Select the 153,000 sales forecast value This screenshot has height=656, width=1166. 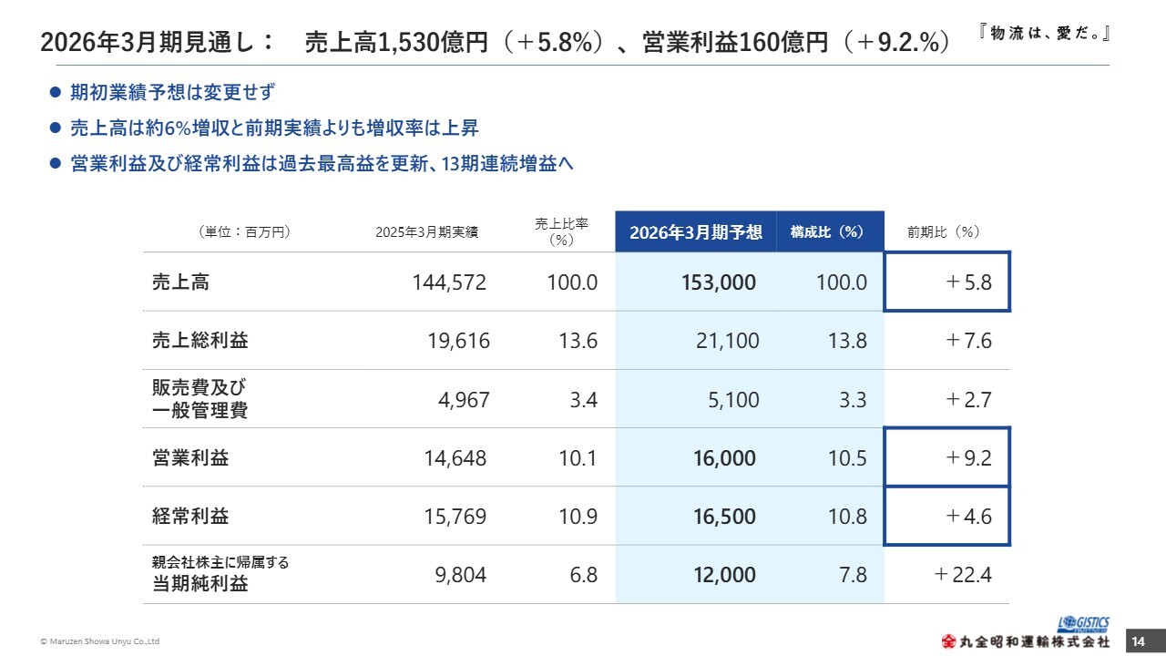tap(719, 282)
